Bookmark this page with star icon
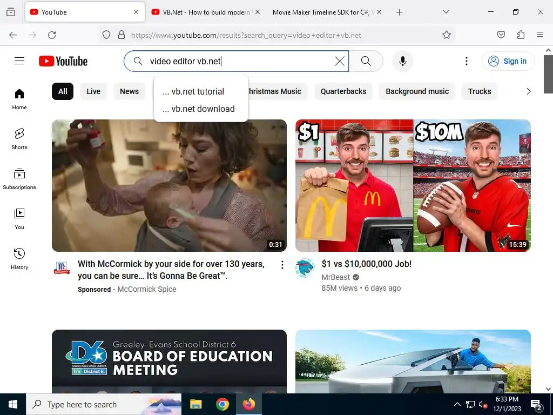This screenshot has width=553, height=415. 447,35
